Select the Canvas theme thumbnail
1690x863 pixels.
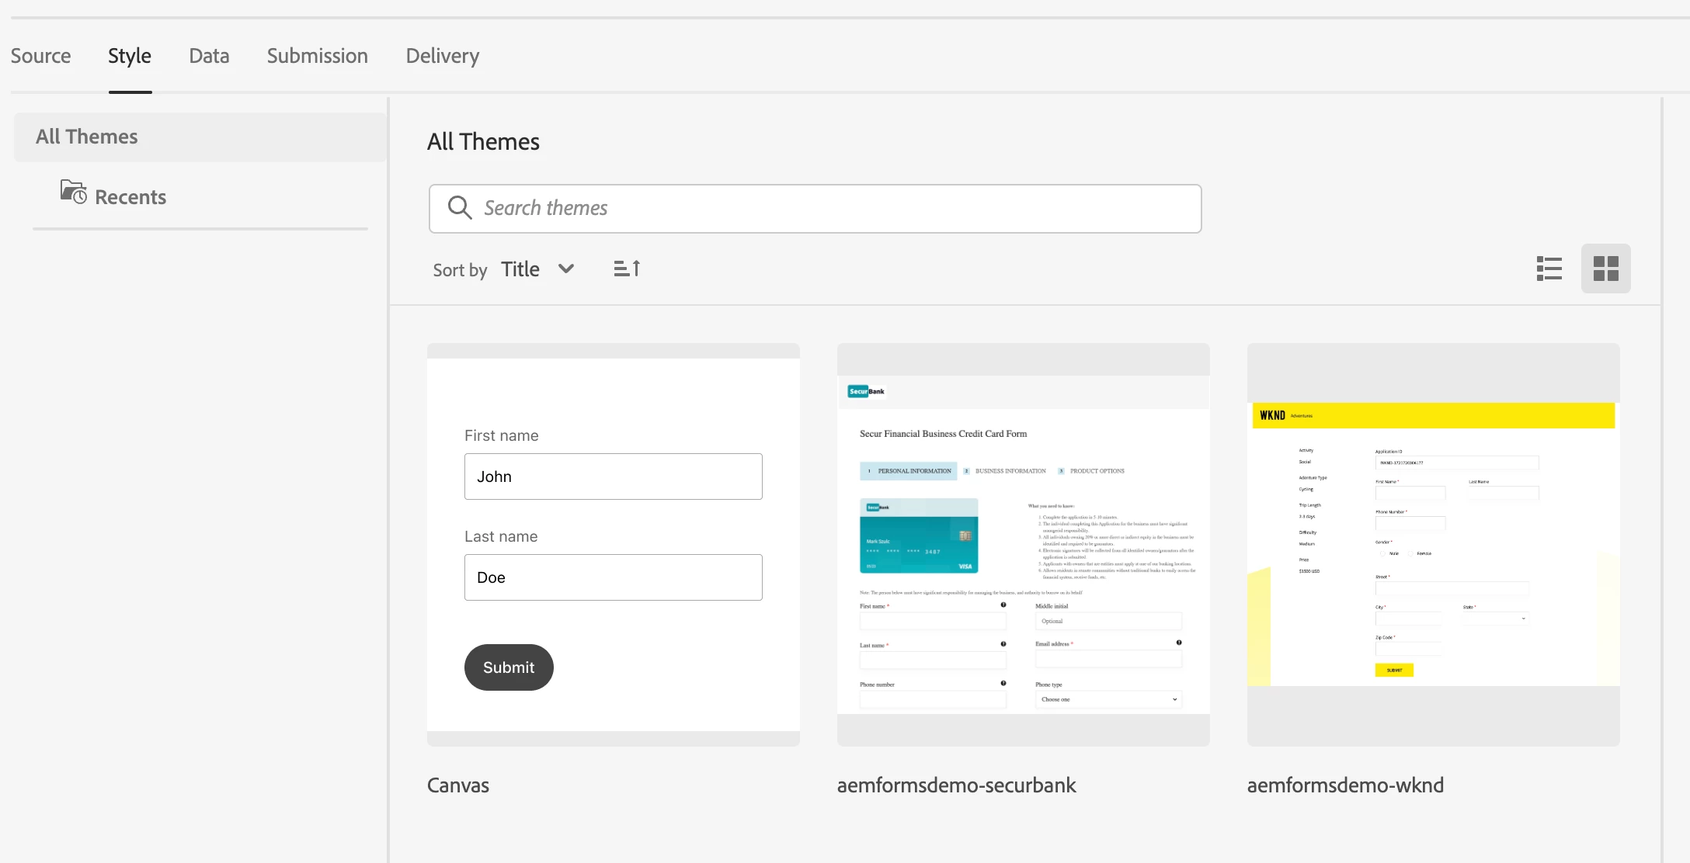[613, 544]
